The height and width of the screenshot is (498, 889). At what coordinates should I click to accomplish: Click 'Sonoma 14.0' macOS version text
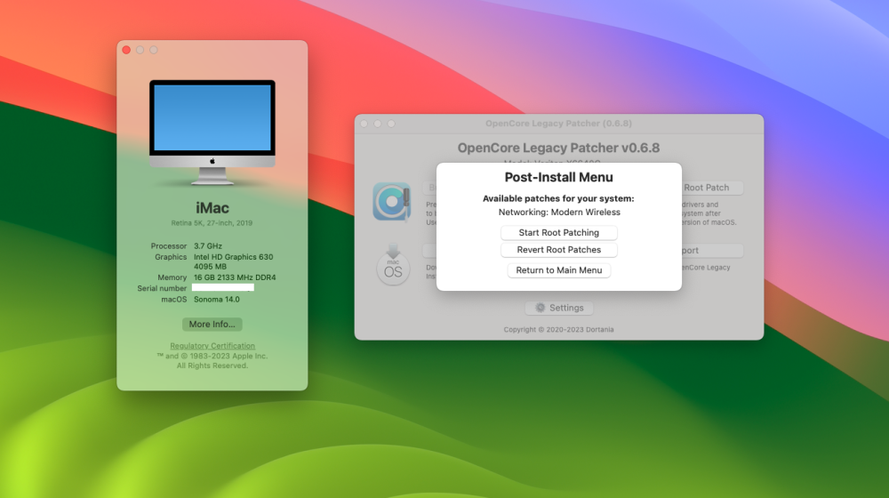[217, 300]
